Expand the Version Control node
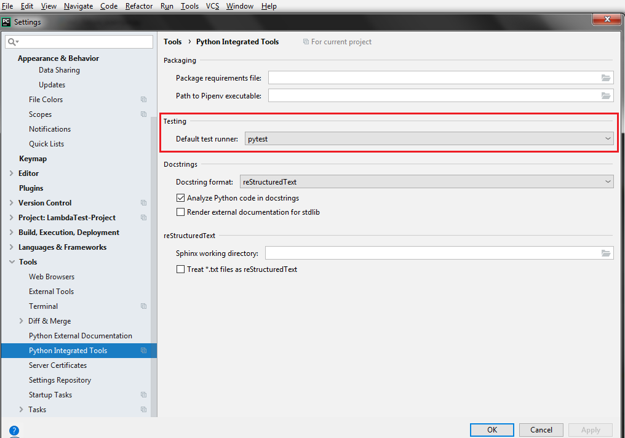The width and height of the screenshot is (625, 438). pos(11,203)
